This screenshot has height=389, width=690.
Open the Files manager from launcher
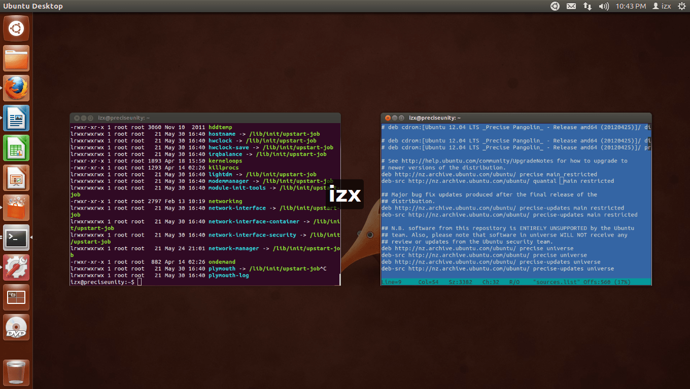16,58
